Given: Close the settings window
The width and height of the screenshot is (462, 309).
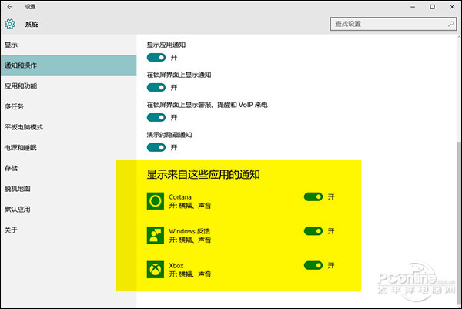Looking at the screenshot, I should (452, 7).
